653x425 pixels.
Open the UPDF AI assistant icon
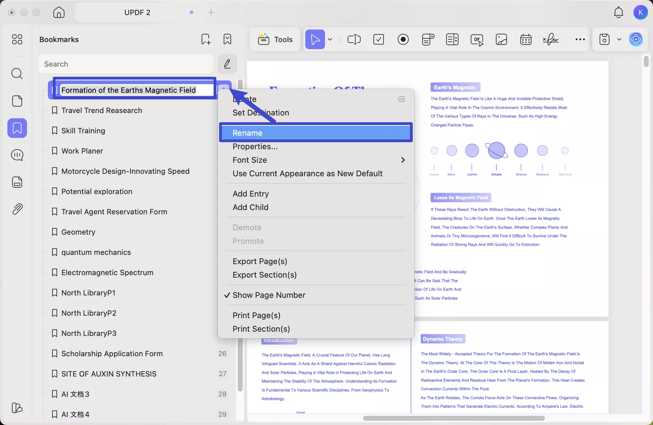pos(636,39)
